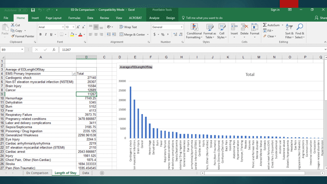Image resolution: width=327 pixels, height=184 pixels.
Task: Toggle the AutoSave switch
Action: 23,10
